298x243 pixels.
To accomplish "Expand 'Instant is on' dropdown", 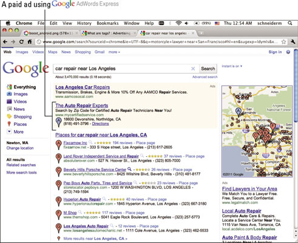I will tap(232, 66).
